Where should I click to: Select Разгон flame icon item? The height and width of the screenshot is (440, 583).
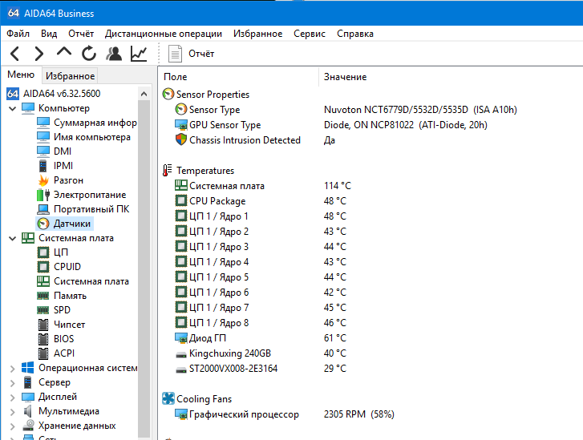pos(60,180)
